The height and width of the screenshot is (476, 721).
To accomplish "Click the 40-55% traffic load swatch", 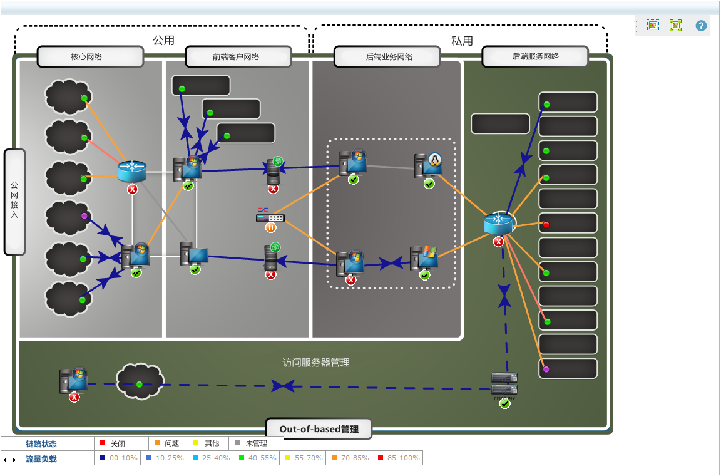I will pyautogui.click(x=242, y=457).
